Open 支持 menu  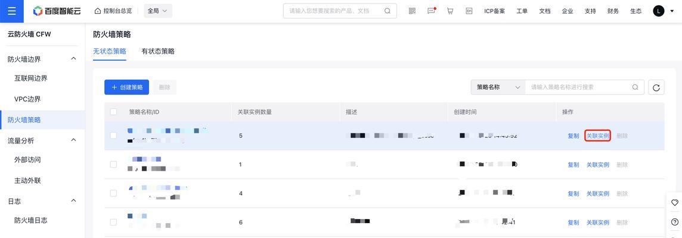[x=590, y=11]
